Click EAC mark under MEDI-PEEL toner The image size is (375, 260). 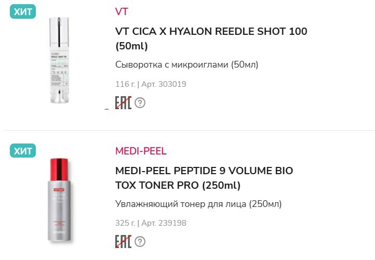tap(123, 241)
